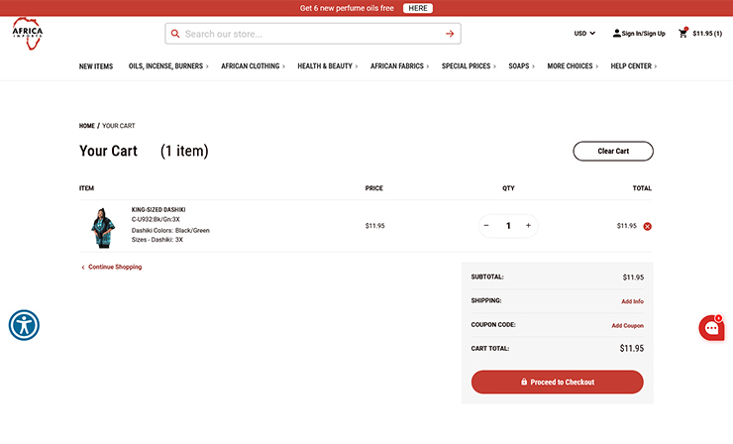Remove the King-Sized Dashiki with red X
This screenshot has height=444, width=733.
coord(648,226)
